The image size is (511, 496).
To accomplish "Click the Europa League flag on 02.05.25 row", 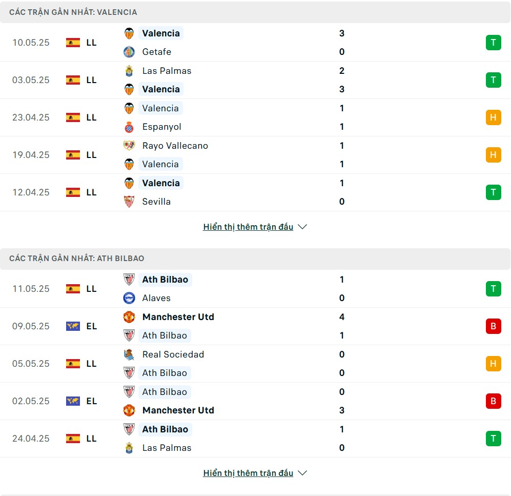I will 73,401.
